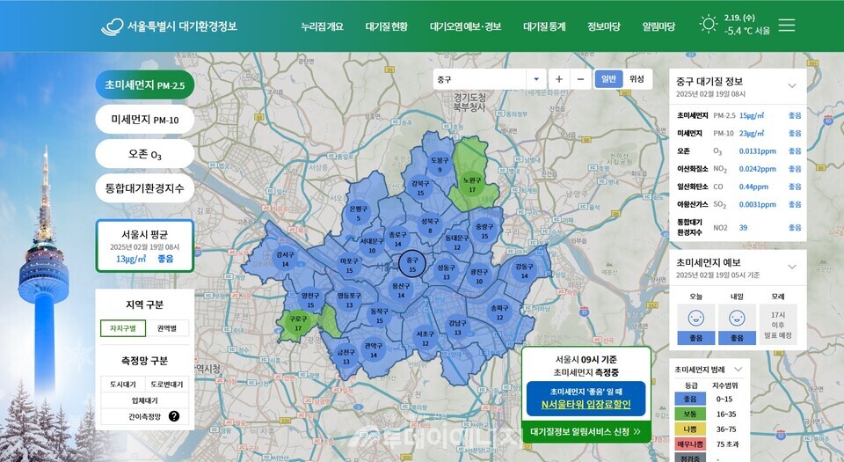Select the 미세먼지 PM-10 tab
Viewport: 844px width, 462px height.
click(145, 120)
